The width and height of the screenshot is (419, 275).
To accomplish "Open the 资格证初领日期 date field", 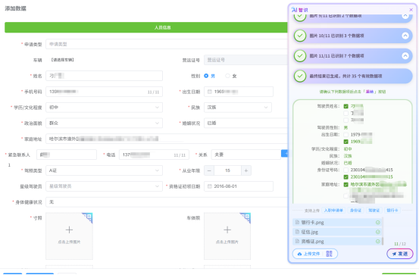I will click(x=239, y=186).
